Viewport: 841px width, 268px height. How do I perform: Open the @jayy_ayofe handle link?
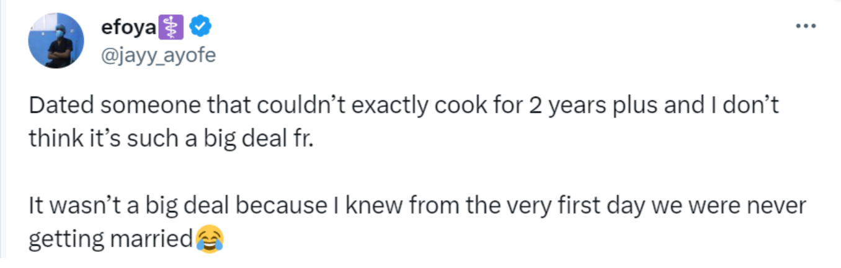tap(158, 56)
